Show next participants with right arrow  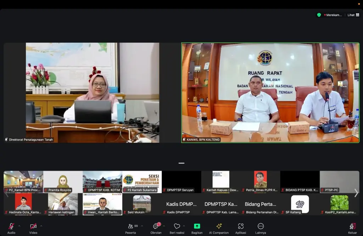(356, 193)
